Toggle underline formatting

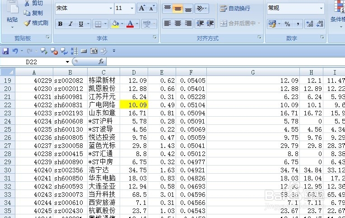(x=81, y=24)
